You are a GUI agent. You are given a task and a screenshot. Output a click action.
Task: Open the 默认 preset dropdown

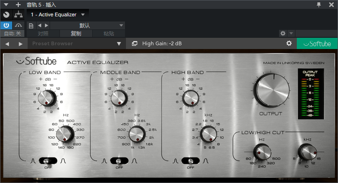pos(87,26)
